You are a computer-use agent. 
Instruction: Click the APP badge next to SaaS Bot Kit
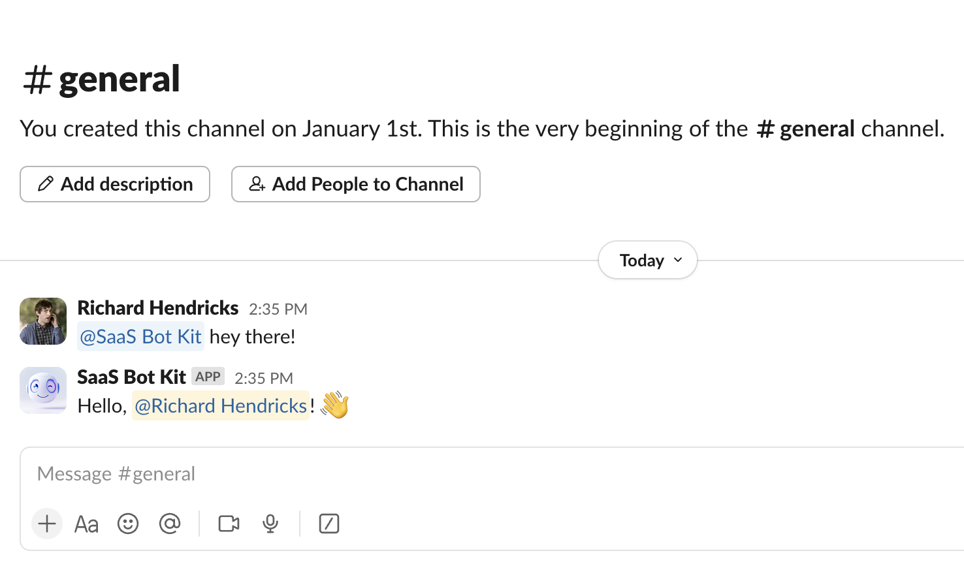[208, 376]
